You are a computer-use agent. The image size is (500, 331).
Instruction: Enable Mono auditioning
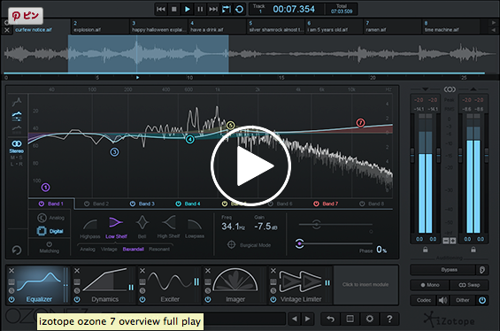429,285
